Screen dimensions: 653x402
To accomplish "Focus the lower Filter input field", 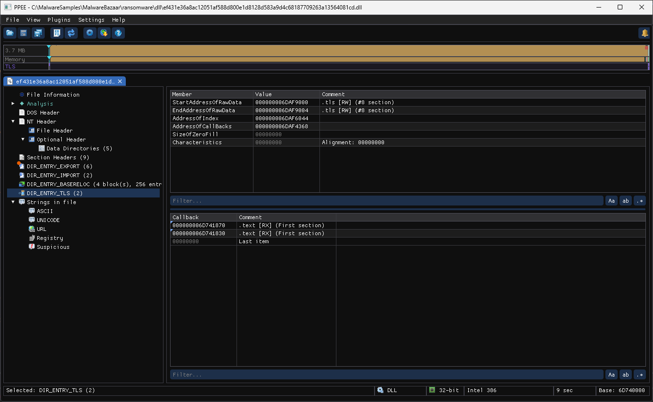I will click(387, 375).
